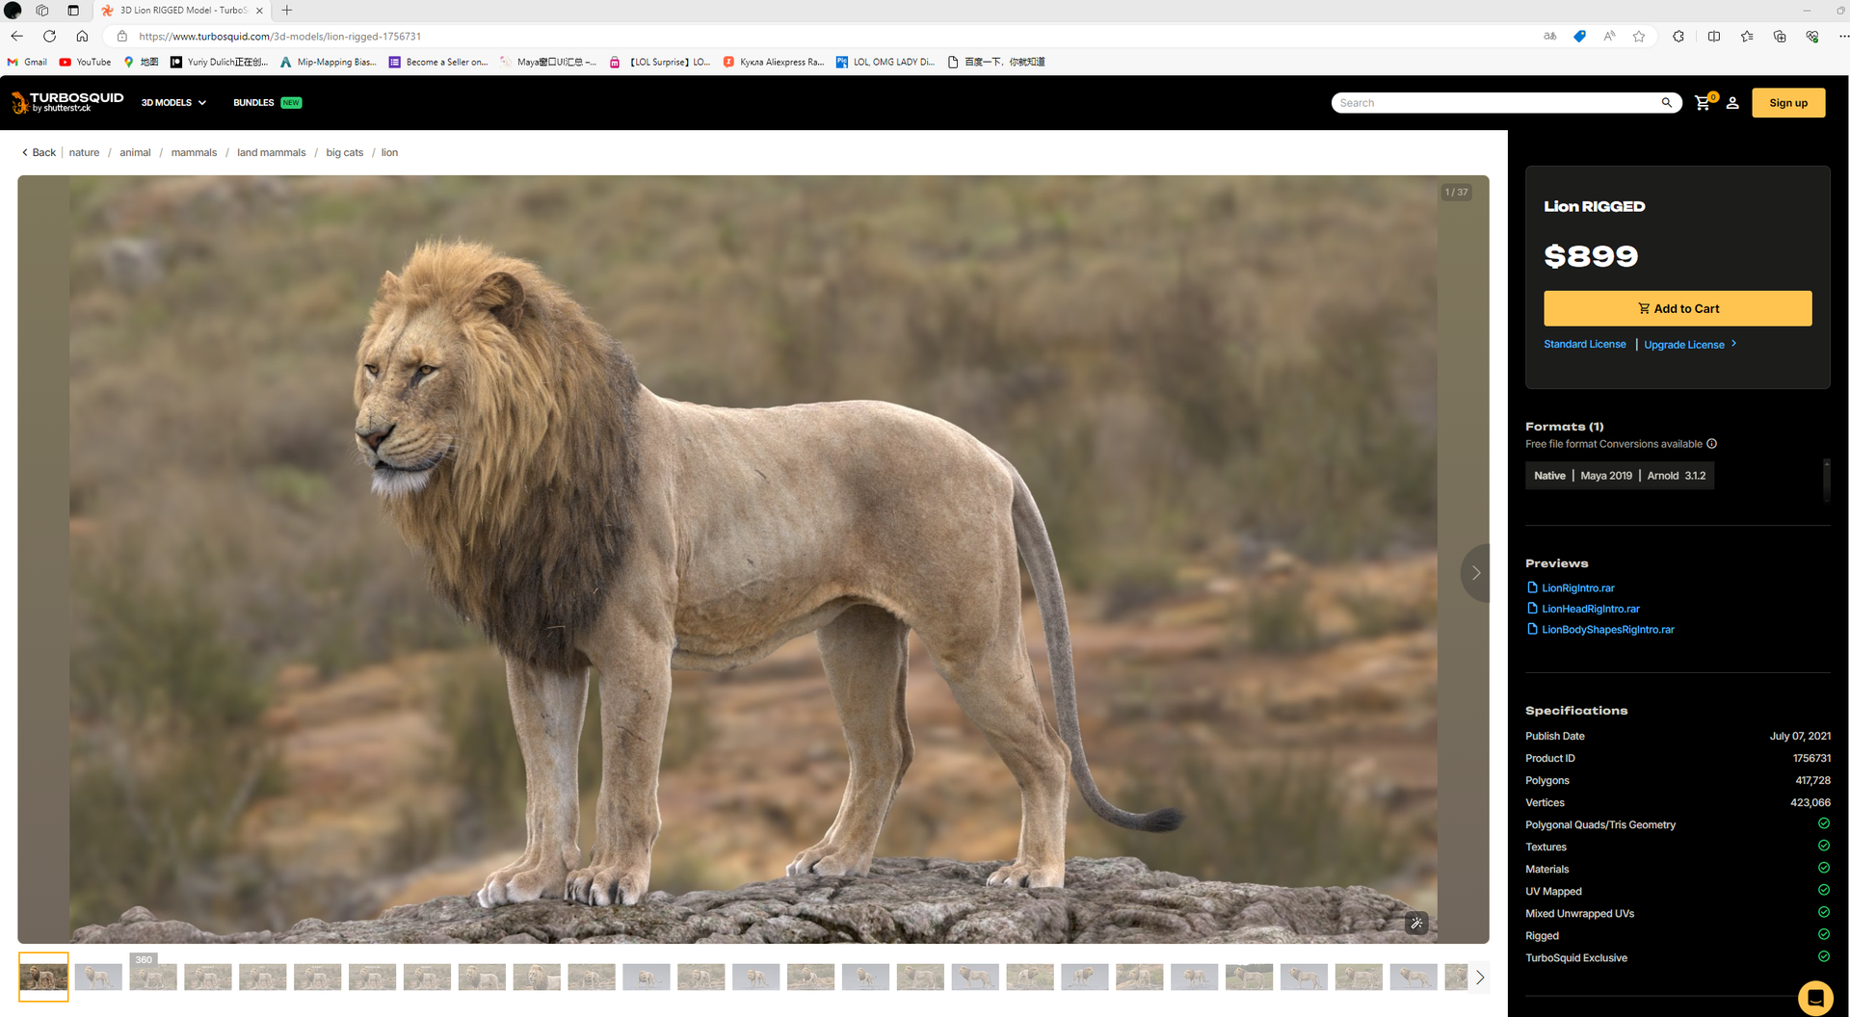Select the 360 view thumbnail
1850x1017 pixels.
[153, 976]
